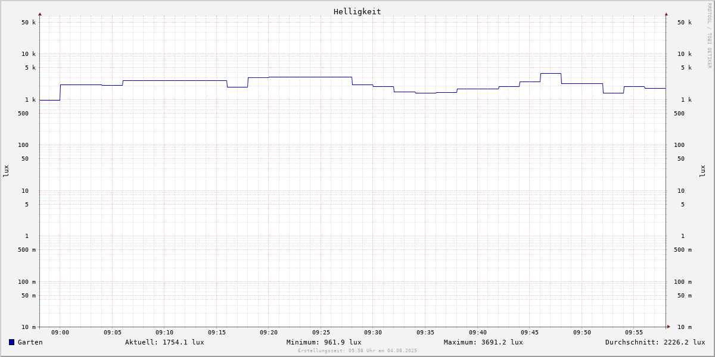The height and width of the screenshot is (357, 715).
Task: Click the "Durchschnitt: 2226.2 lux" average value
Action: 655,342
